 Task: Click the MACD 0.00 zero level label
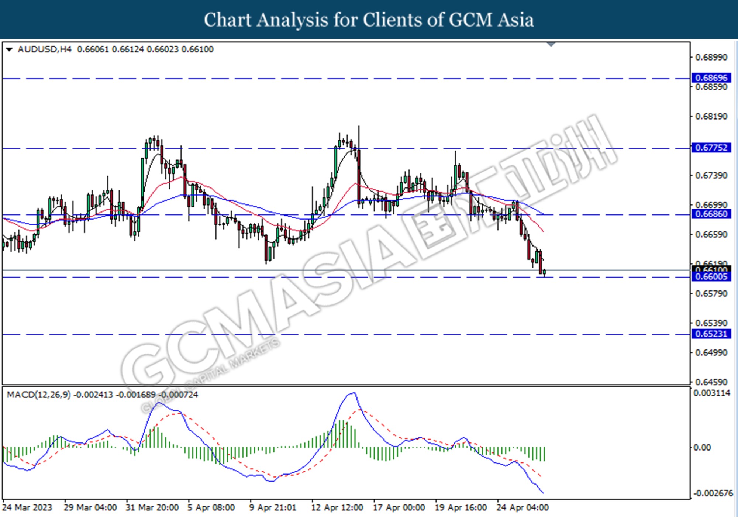click(x=702, y=448)
